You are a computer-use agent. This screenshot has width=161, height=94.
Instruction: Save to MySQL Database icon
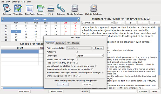[x=93, y=10]
